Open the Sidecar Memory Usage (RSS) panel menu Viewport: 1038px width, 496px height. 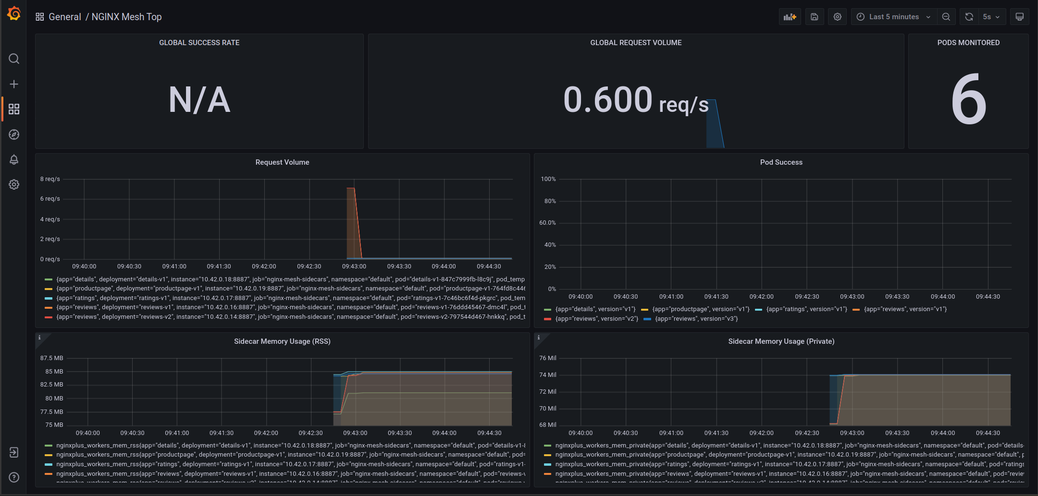(282, 341)
